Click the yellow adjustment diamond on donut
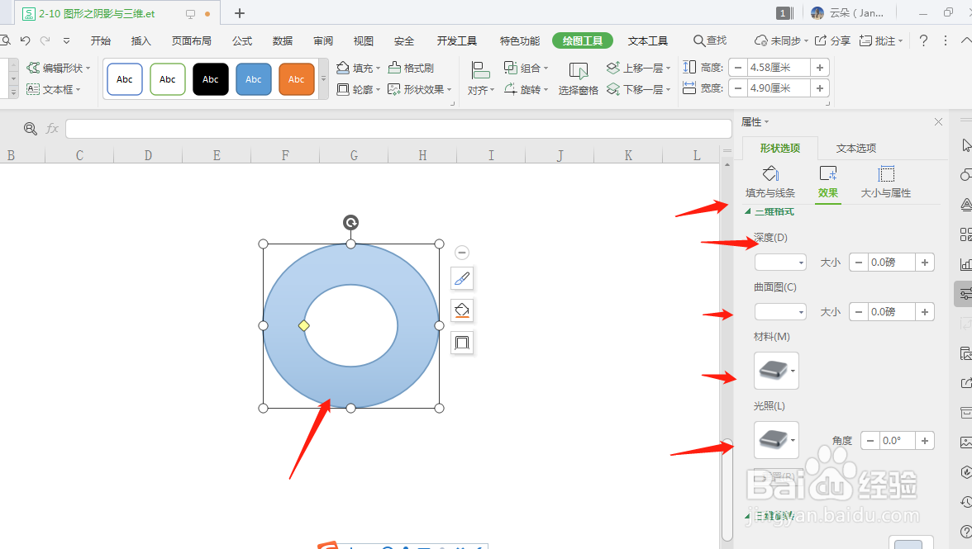The height and width of the screenshot is (549, 972). pyautogui.click(x=304, y=325)
